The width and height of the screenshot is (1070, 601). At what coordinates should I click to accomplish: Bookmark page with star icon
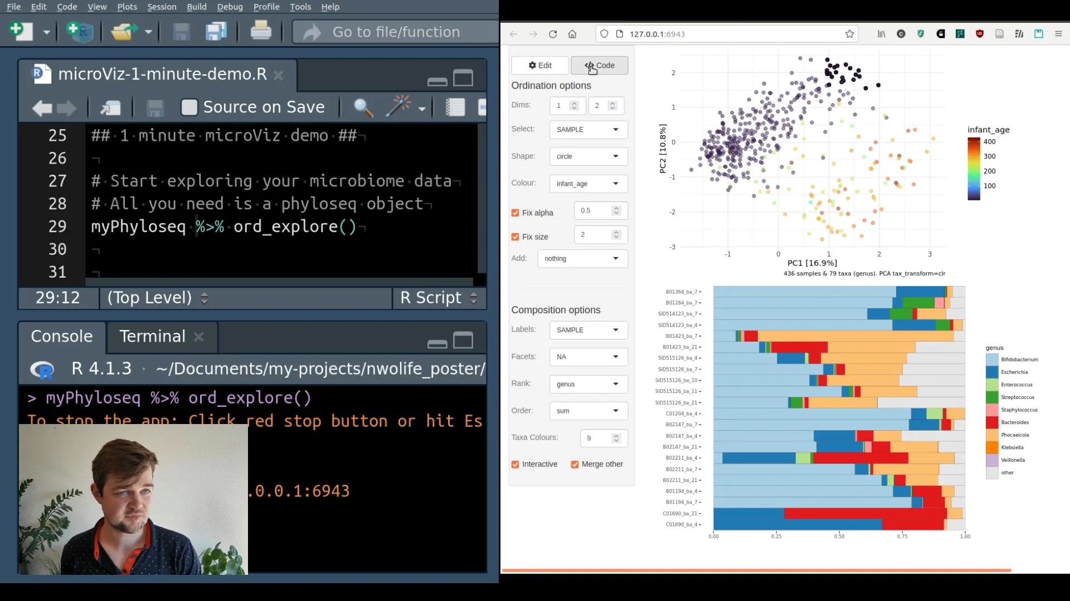pos(849,34)
